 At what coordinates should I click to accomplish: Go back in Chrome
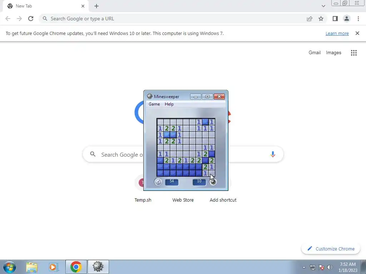(8, 19)
